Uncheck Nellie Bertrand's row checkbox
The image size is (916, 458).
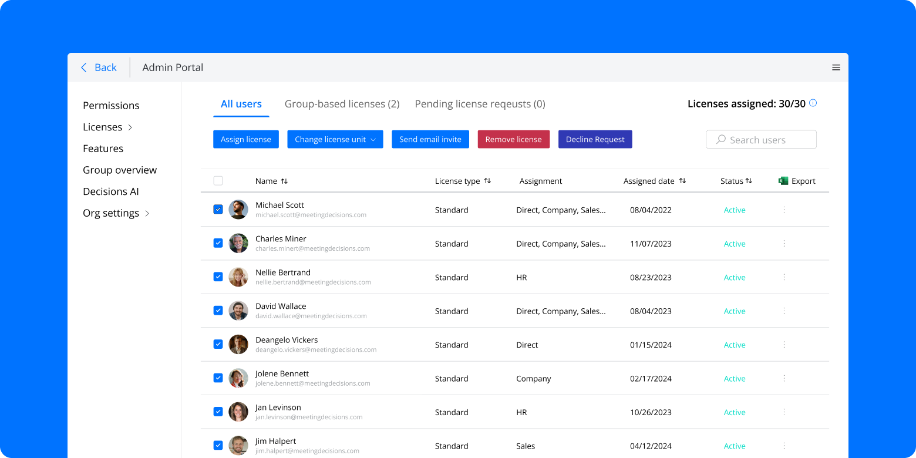coord(218,277)
